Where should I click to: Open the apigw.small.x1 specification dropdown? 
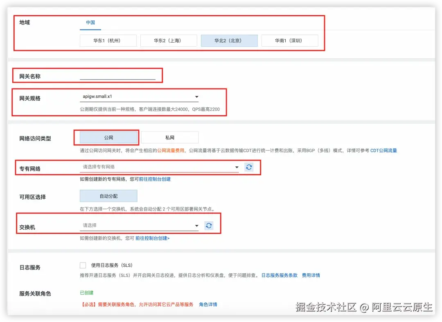click(139, 97)
